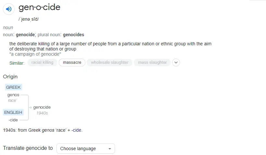The width and height of the screenshot is (266, 155).
Task: Choose the "mass slaughter" synonym chip
Action: pos(152,62)
